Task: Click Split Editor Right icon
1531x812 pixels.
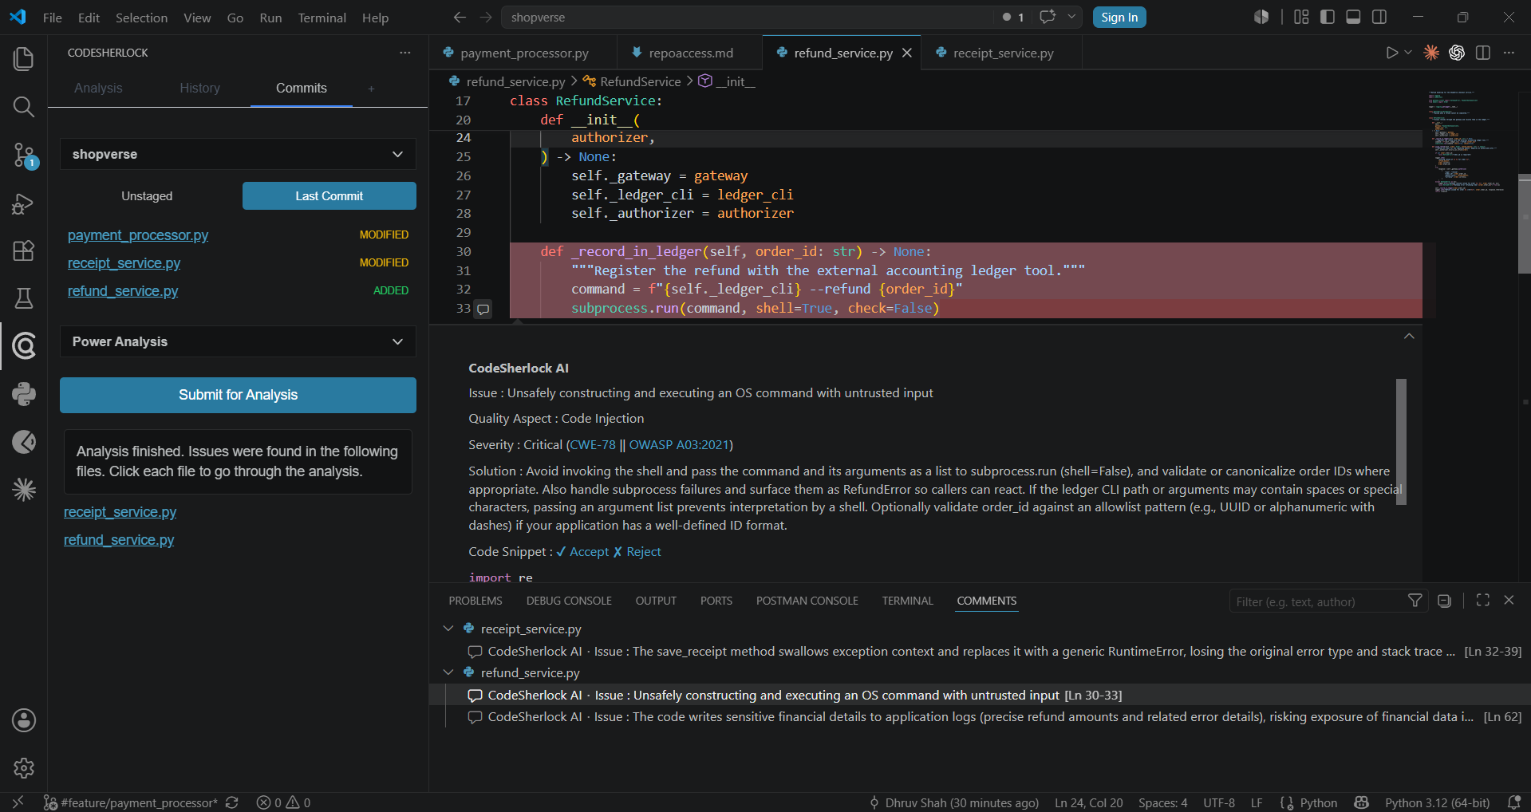Action: 1482,53
